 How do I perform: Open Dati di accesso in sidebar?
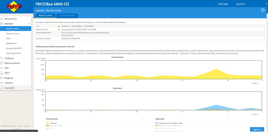(x=13, y=34)
